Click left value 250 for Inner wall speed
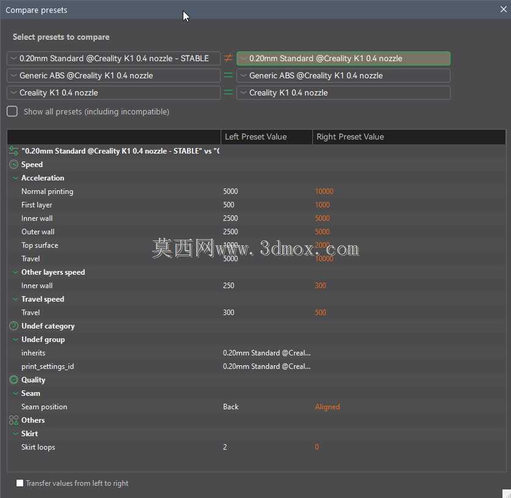This screenshot has height=498, width=511. (229, 286)
